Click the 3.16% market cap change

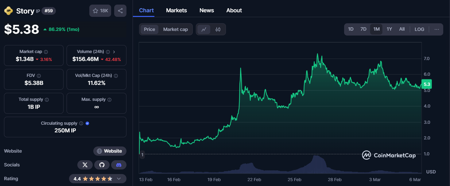pos(44,59)
